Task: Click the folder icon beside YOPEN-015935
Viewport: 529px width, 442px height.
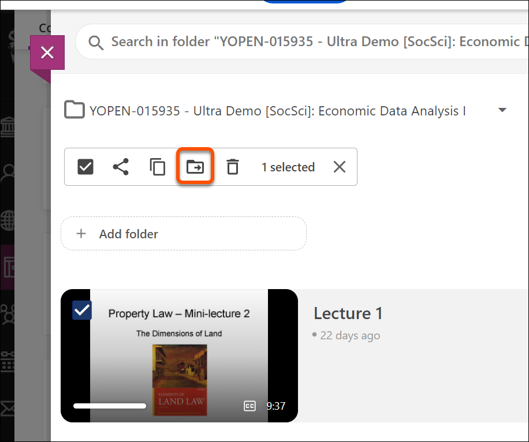Action: [x=74, y=110]
